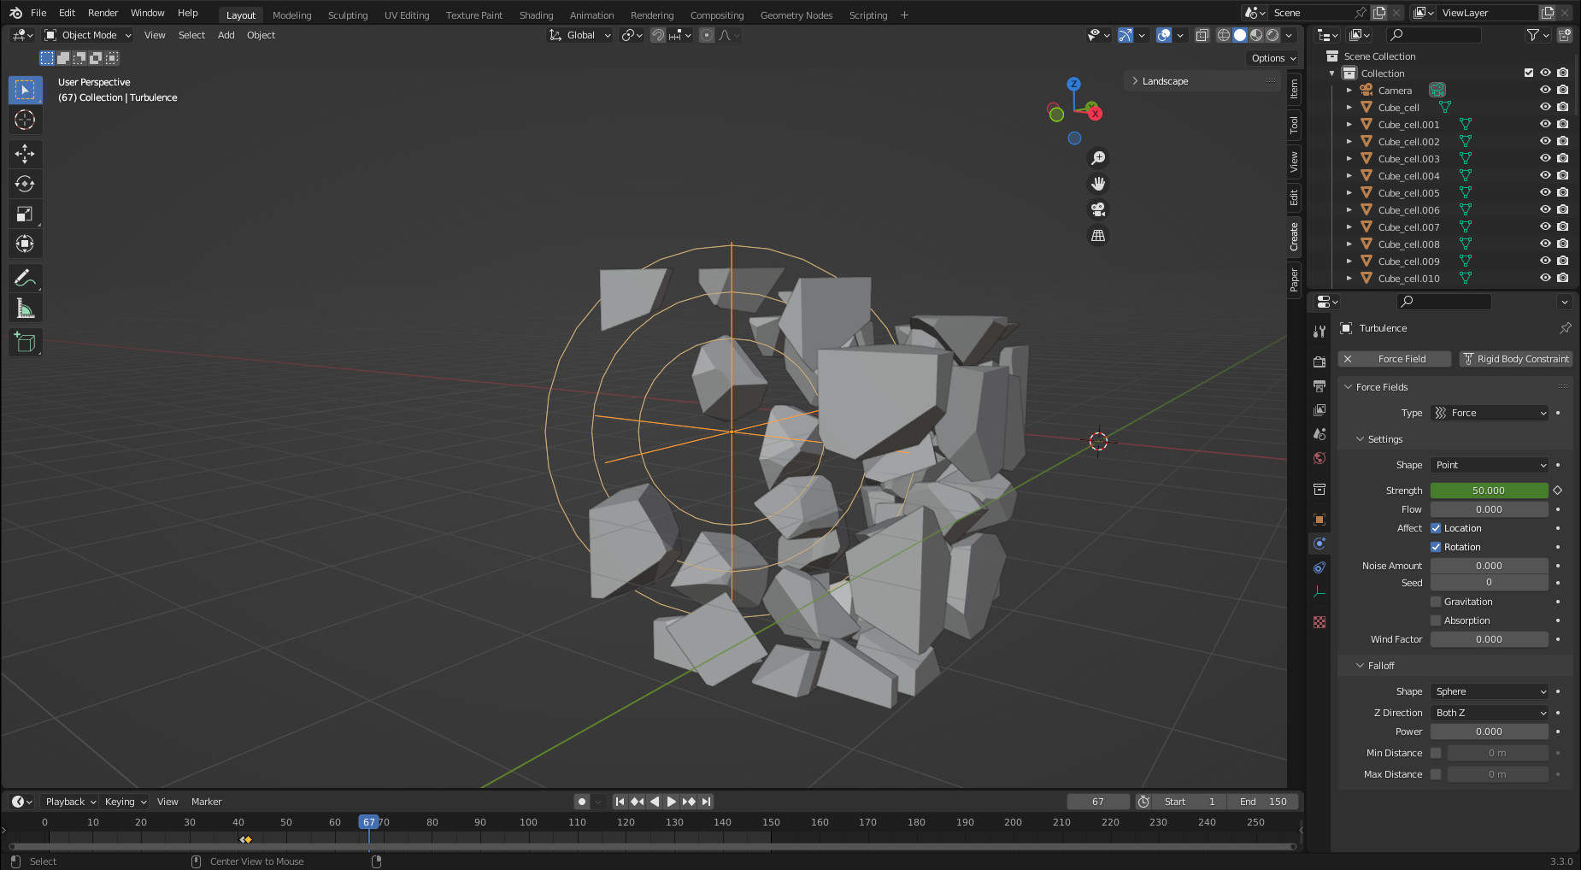This screenshot has width=1581, height=870.
Task: Enable the Gravitation checkbox
Action: click(1436, 602)
